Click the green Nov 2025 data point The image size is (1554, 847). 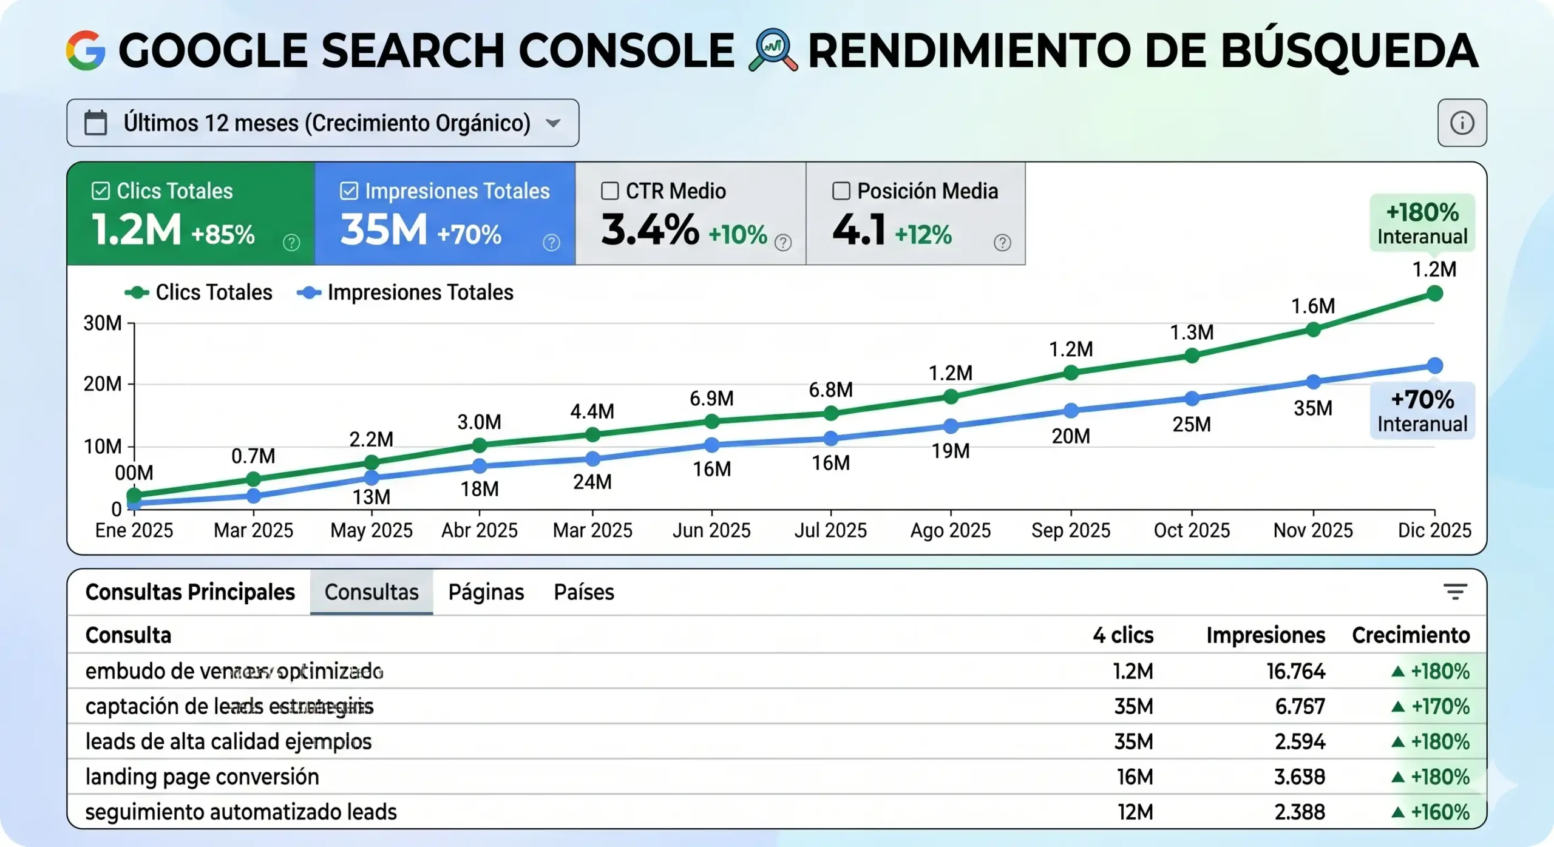coord(1313,330)
